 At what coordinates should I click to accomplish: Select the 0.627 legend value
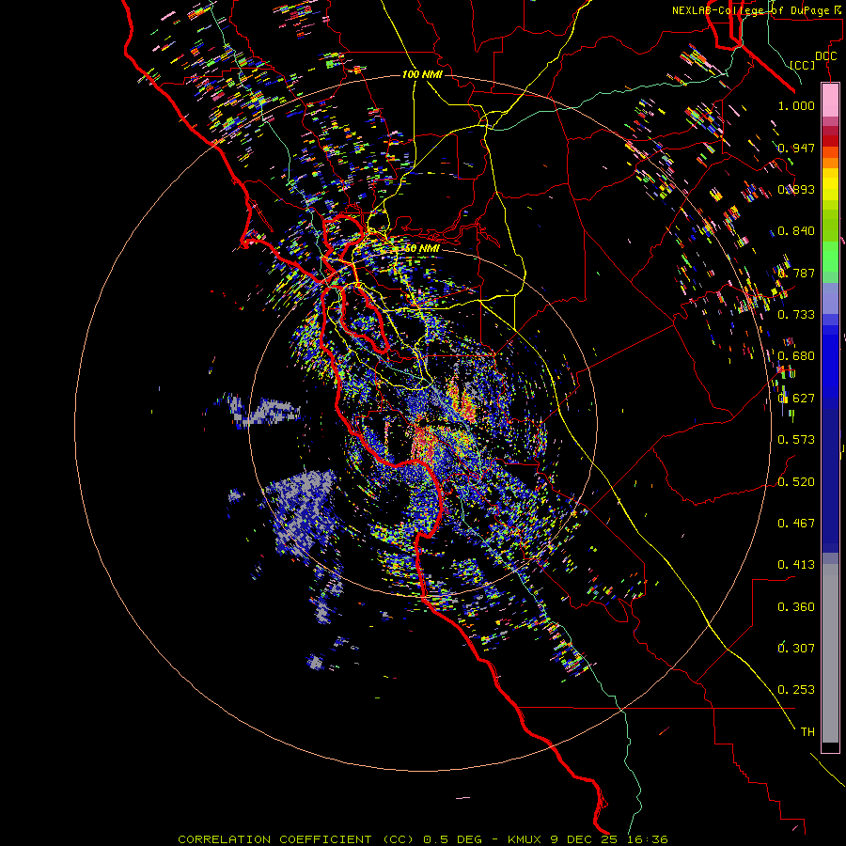point(796,398)
